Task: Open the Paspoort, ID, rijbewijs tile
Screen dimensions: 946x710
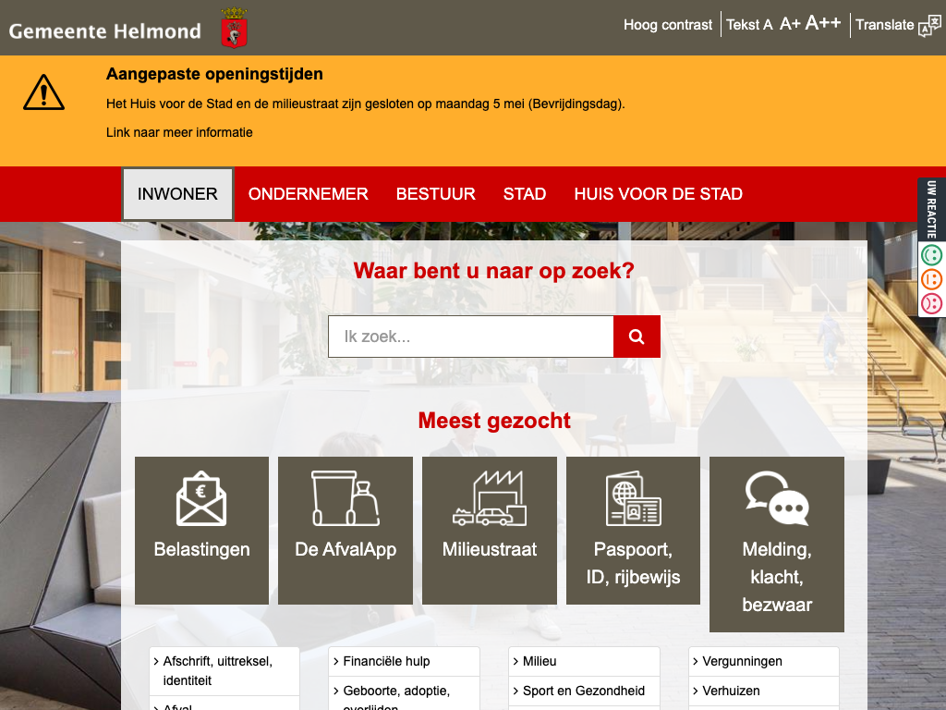Action: (x=633, y=530)
